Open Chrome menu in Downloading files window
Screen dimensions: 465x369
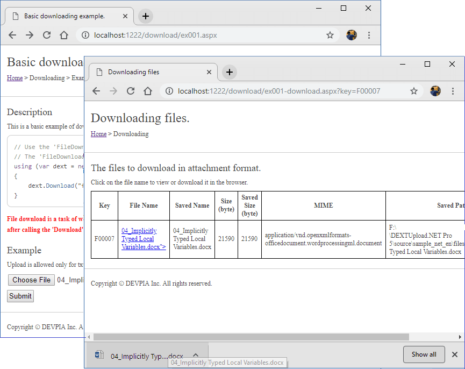pyautogui.click(x=453, y=91)
